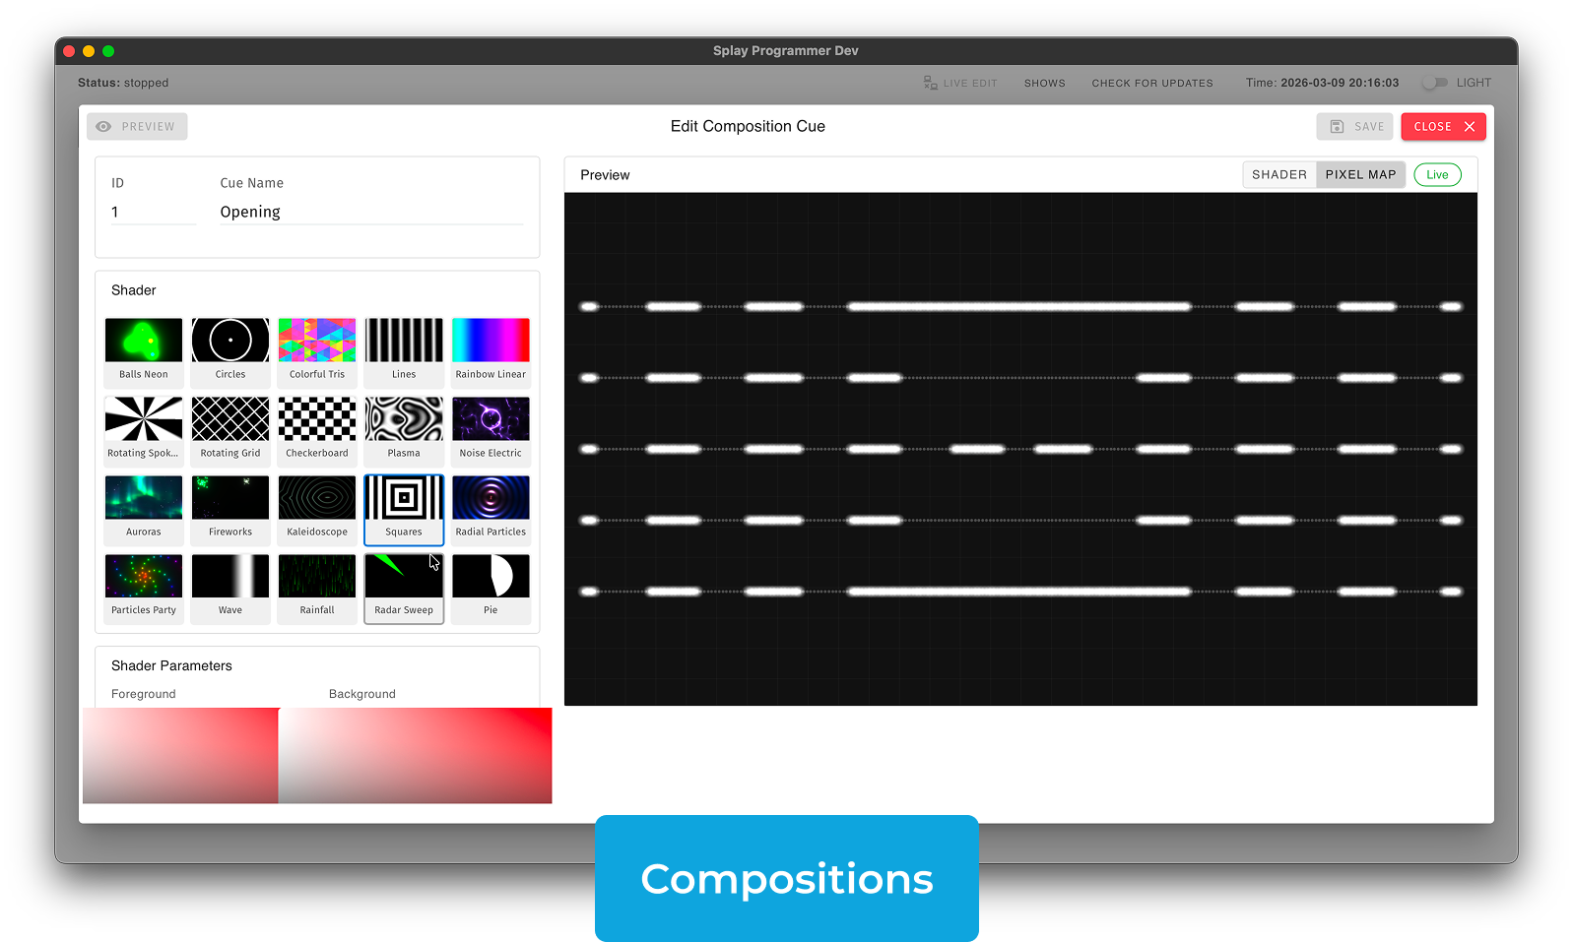Toggle the Light theme switch
The width and height of the screenshot is (1573, 942).
[x=1435, y=83]
